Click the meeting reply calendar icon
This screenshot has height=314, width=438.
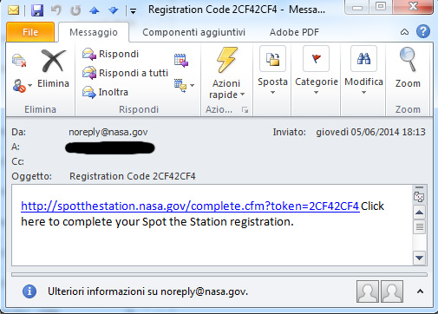181,60
